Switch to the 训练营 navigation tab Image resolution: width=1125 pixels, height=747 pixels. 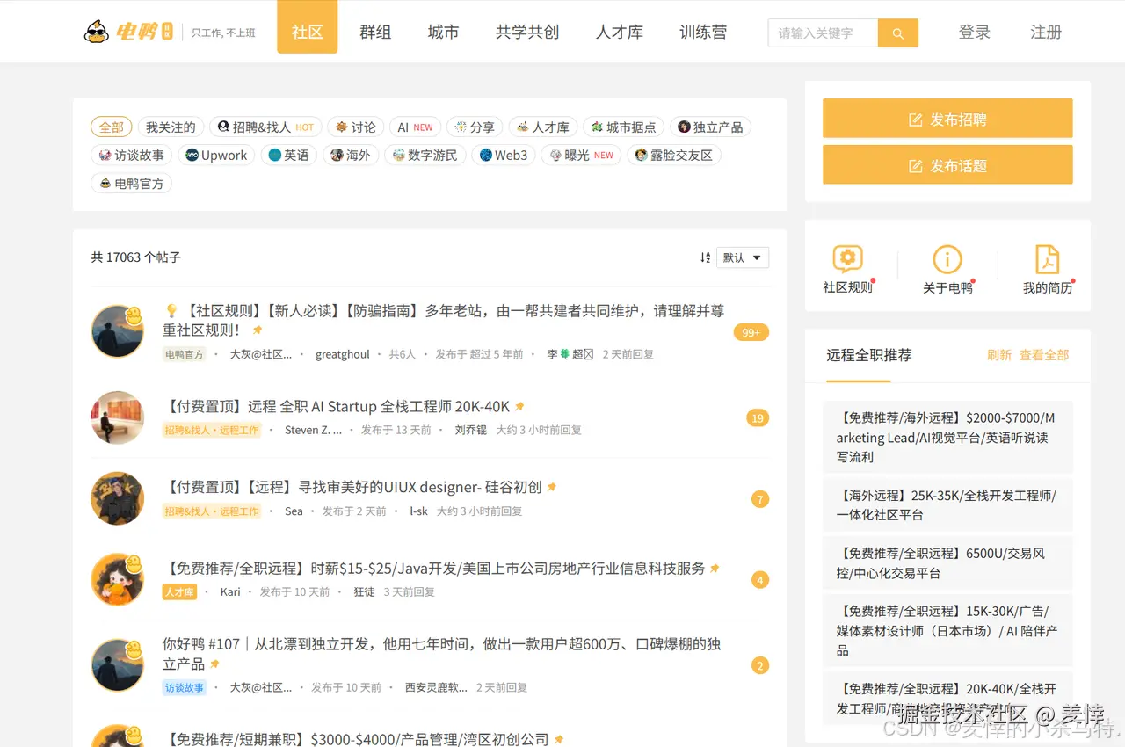pos(703,32)
